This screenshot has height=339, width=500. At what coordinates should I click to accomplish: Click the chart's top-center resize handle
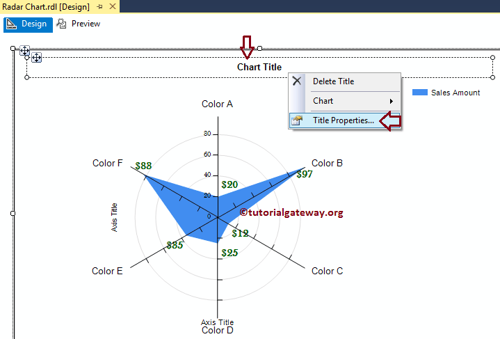pos(260,48)
